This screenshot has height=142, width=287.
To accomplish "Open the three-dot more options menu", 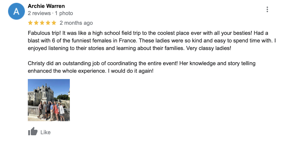I will coord(267,9).
